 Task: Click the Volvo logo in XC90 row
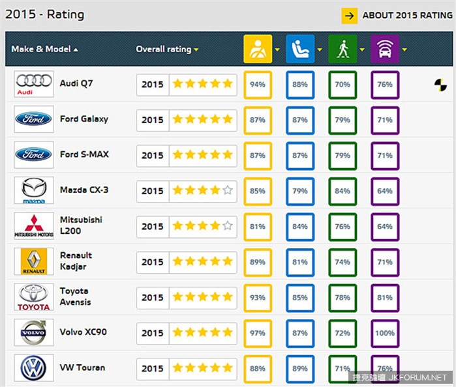(34, 333)
